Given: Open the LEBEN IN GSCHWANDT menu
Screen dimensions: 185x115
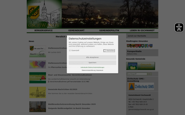Looking at the screenshot, I should click(x=142, y=30).
